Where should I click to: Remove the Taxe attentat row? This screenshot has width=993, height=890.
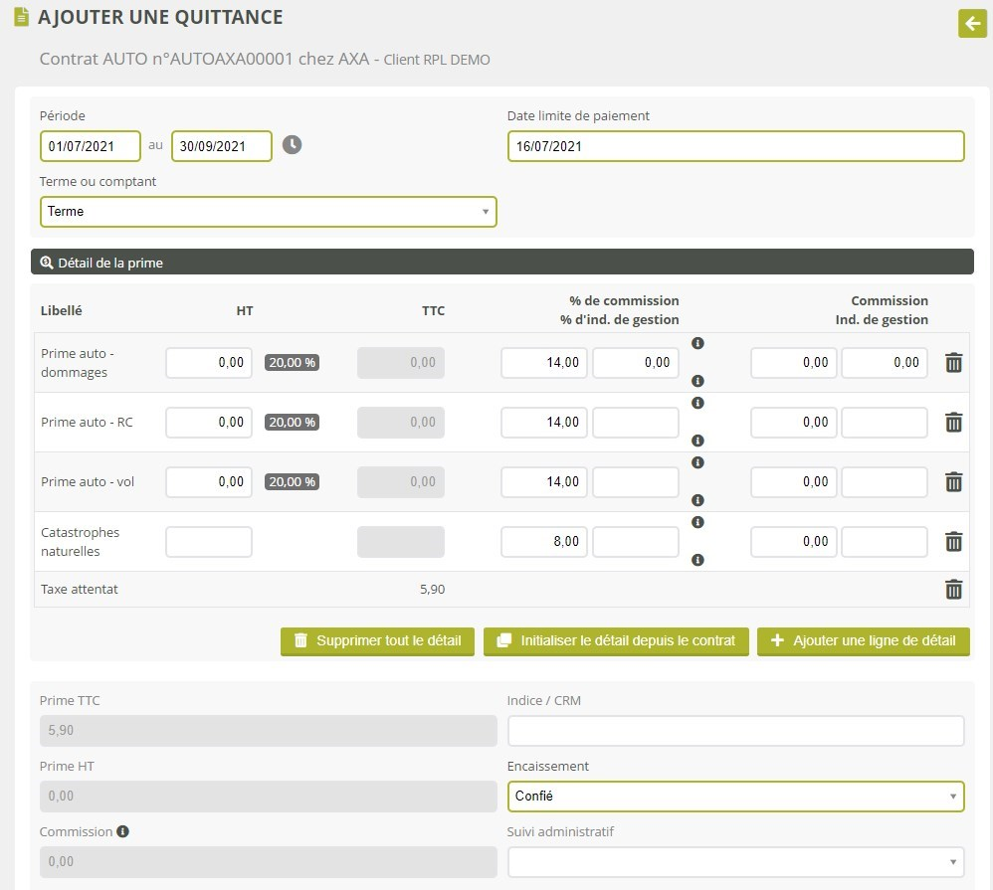click(953, 590)
